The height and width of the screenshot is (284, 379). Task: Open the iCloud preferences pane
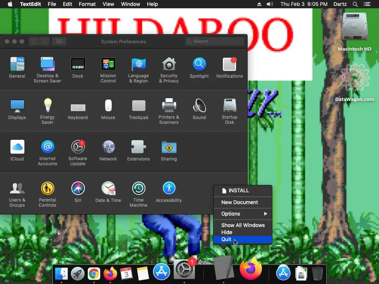[x=17, y=150]
